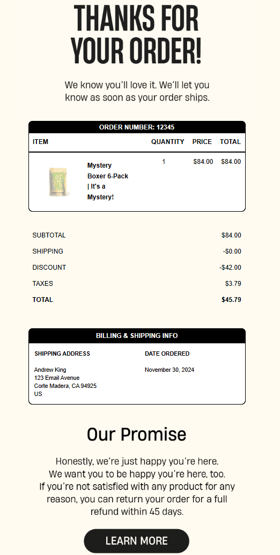Click the November 30, 2024 order date
The image size is (280, 555).
170,370
